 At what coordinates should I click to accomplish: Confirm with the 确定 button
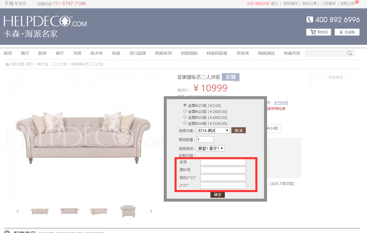(x=218, y=195)
